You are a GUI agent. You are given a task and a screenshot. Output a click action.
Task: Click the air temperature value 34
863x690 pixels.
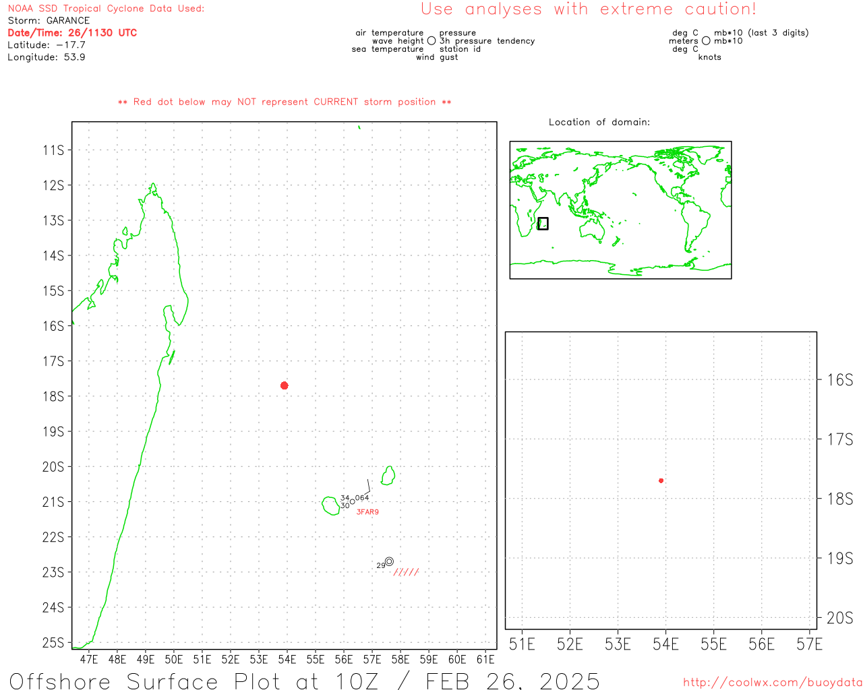coord(345,499)
